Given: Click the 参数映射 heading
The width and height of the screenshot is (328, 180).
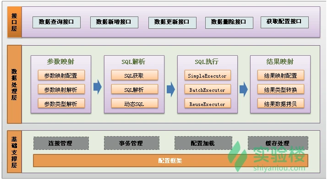Looking at the screenshot, I should 60,62.
